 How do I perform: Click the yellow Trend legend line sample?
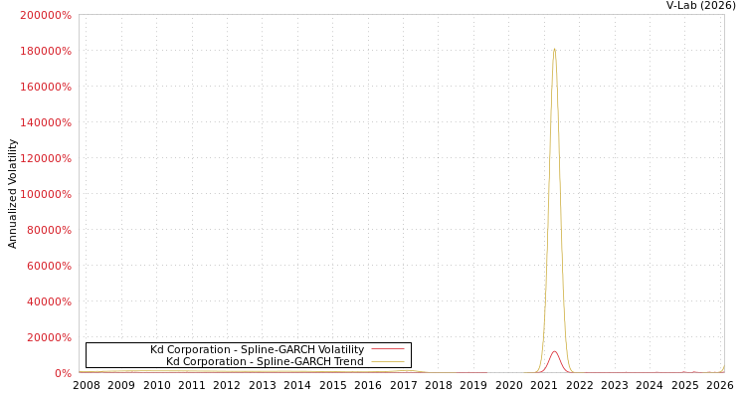tap(388, 361)
